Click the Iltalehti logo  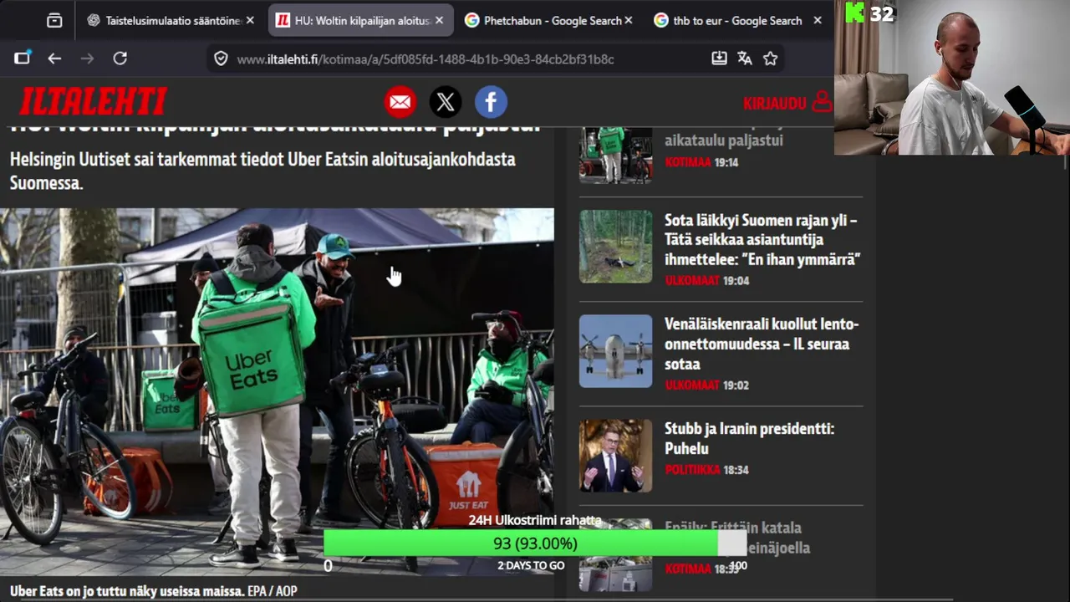[93, 102]
